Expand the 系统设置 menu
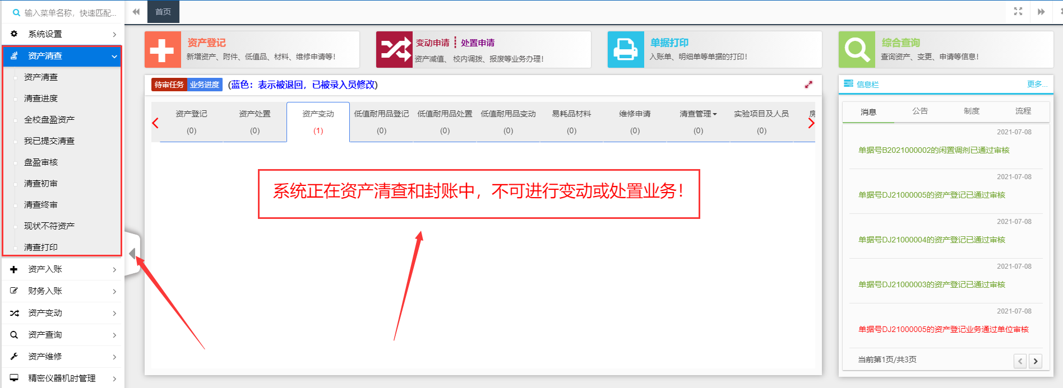 point(62,34)
